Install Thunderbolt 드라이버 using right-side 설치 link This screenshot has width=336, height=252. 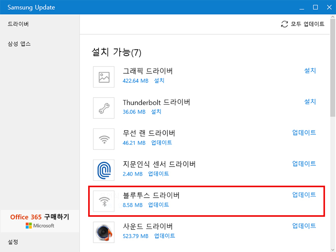[x=310, y=102]
